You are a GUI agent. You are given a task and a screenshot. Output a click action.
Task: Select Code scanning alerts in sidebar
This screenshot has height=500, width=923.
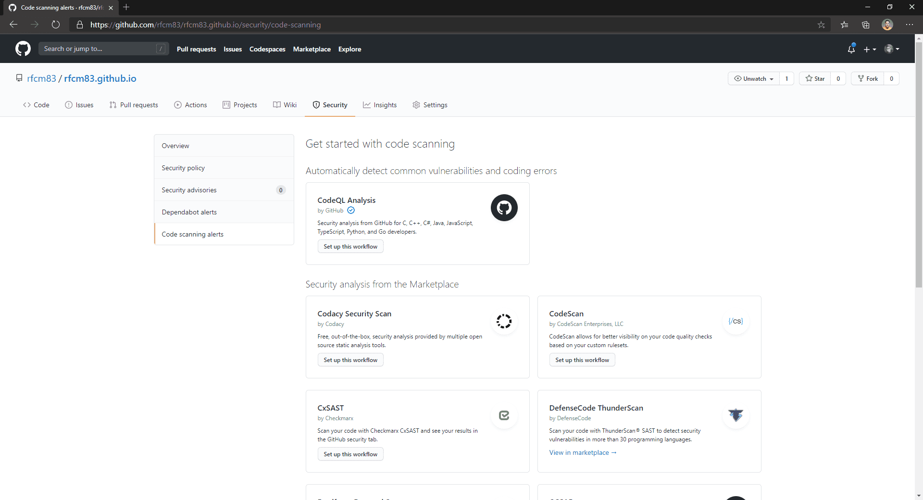pos(224,234)
